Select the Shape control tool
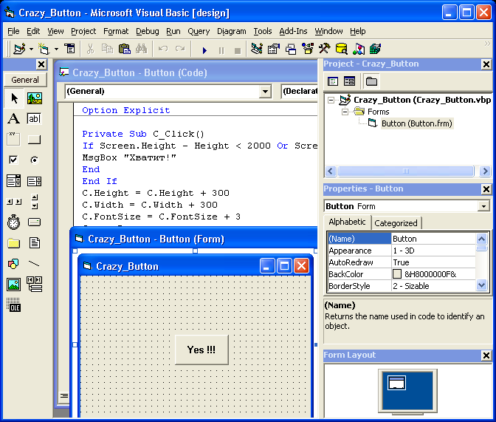Screen dimensions: 496x422 13,264
